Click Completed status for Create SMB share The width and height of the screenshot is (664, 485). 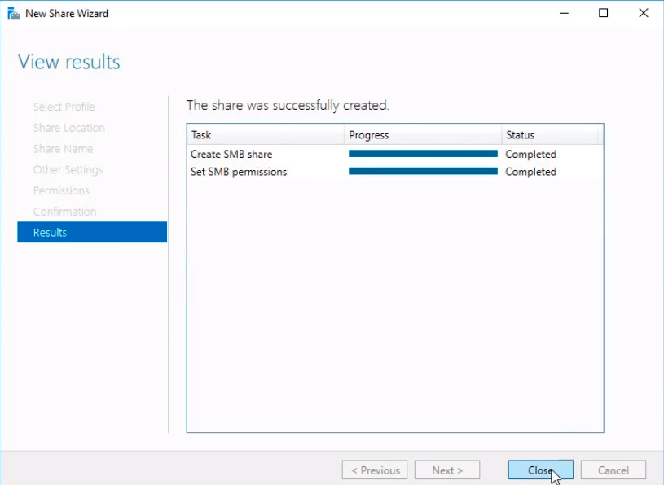(531, 155)
